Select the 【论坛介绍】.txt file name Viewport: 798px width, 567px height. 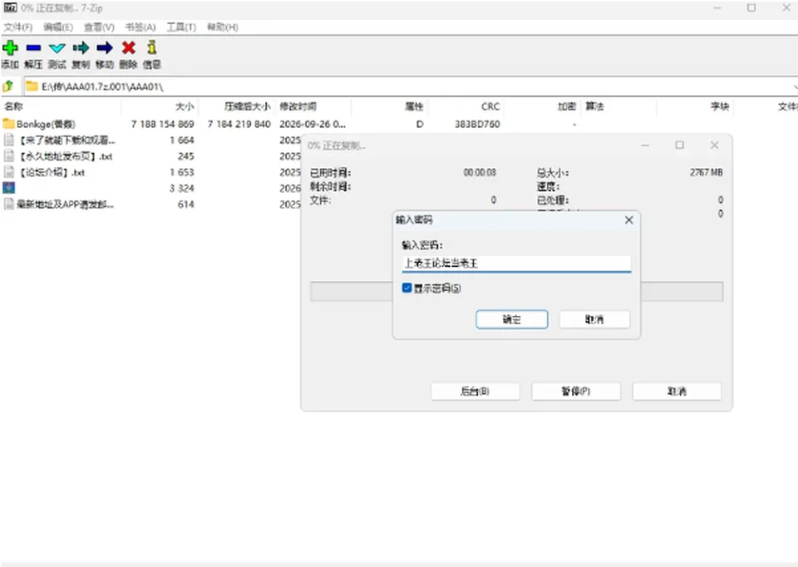point(51,173)
